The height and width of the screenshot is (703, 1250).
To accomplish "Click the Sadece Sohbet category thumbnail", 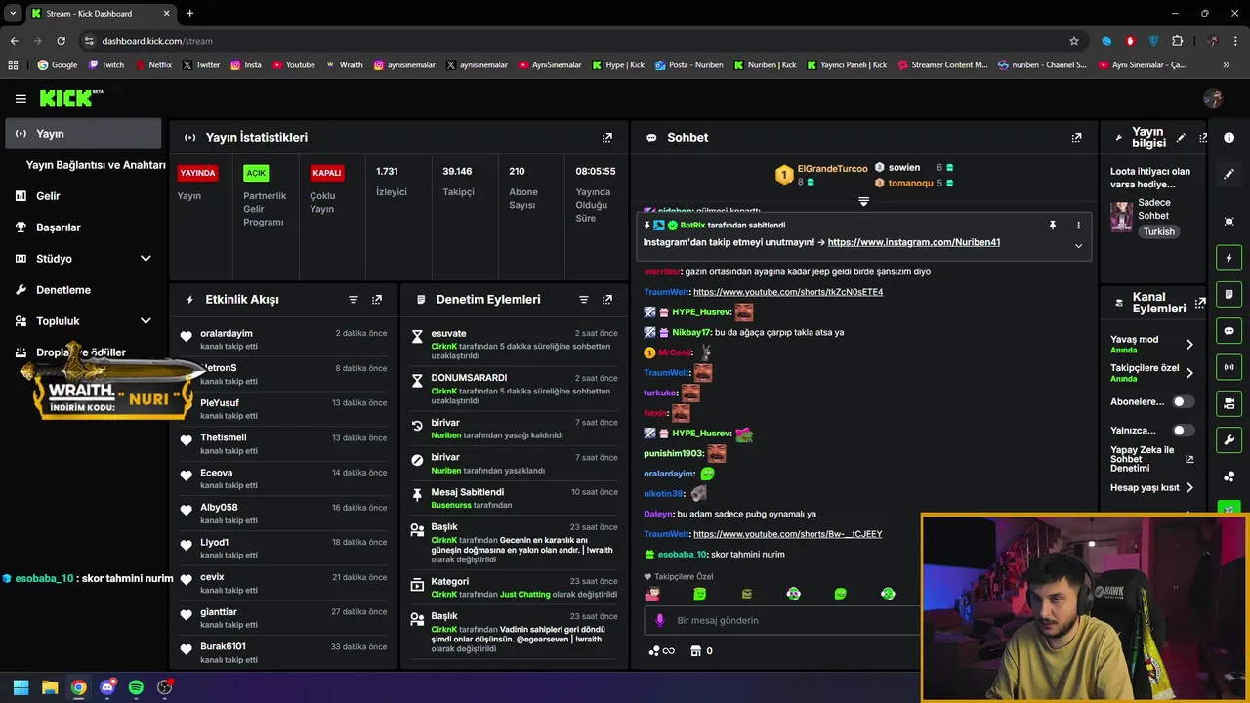I will pos(1121,217).
